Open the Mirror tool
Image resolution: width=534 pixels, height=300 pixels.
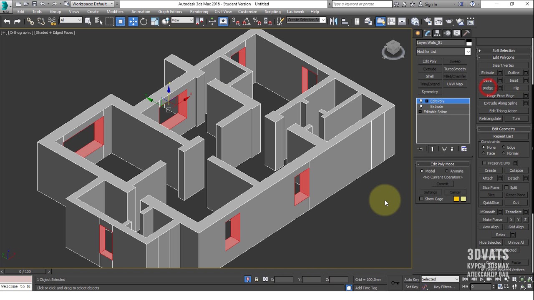333,21
